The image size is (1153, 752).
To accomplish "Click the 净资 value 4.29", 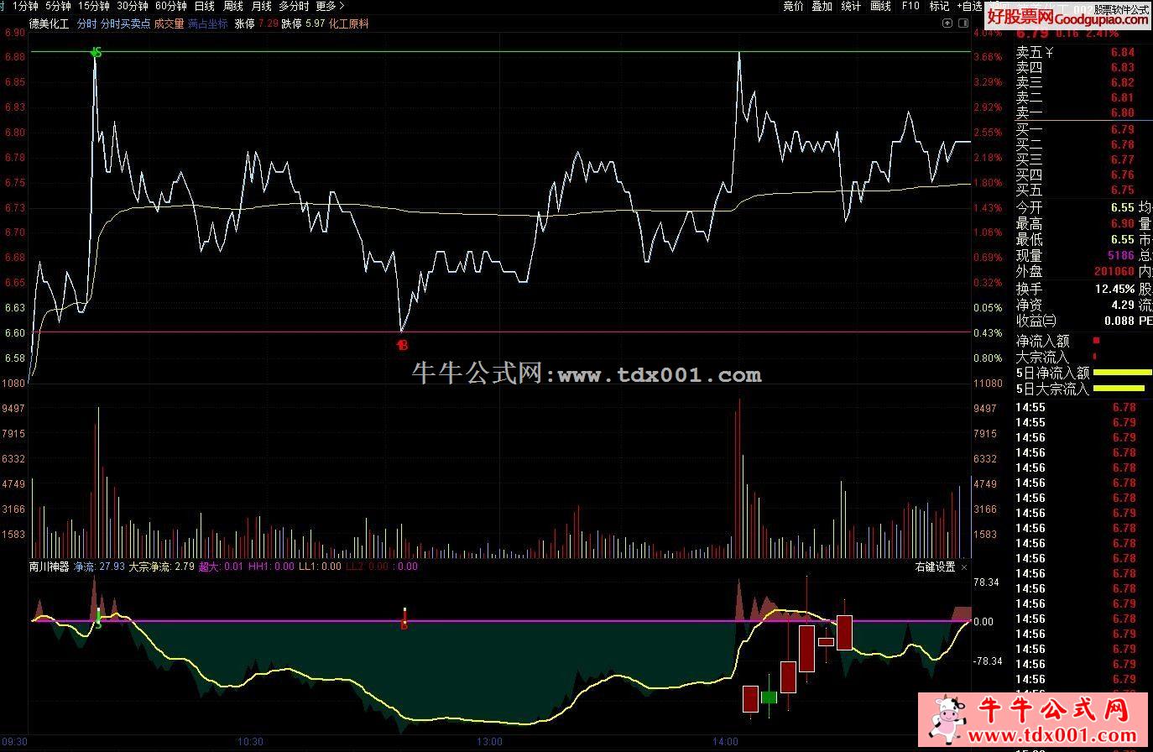I will coord(1122,305).
